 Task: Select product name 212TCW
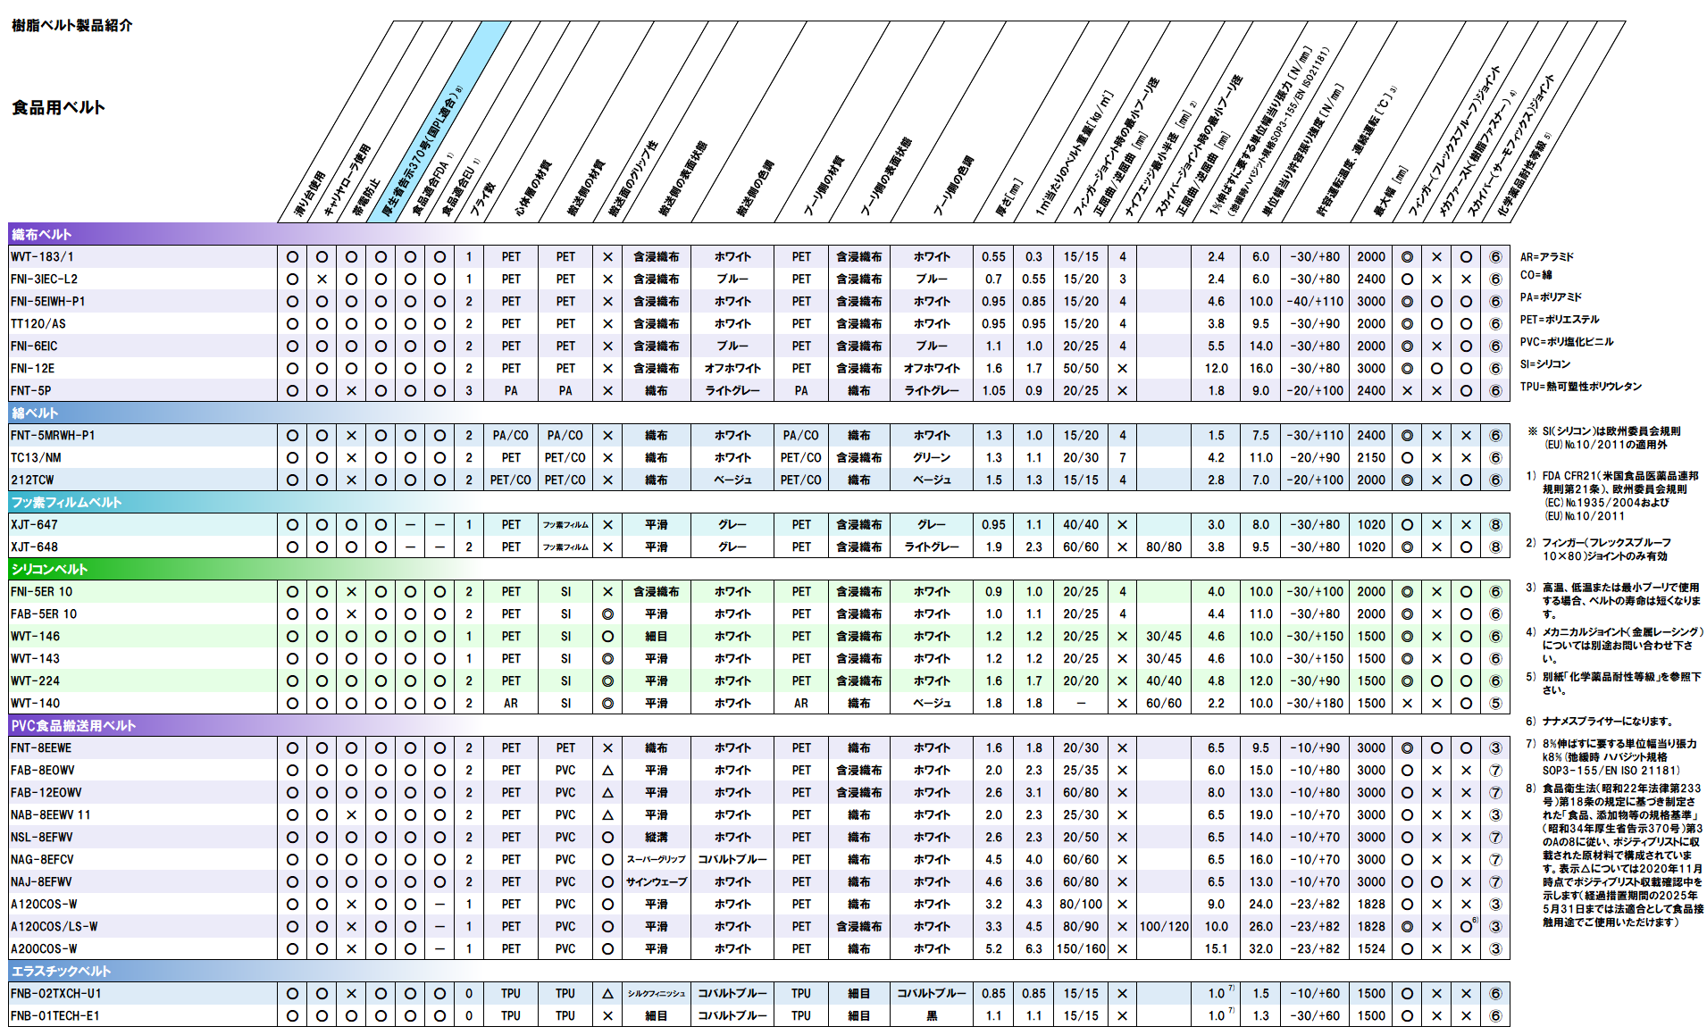point(32,480)
